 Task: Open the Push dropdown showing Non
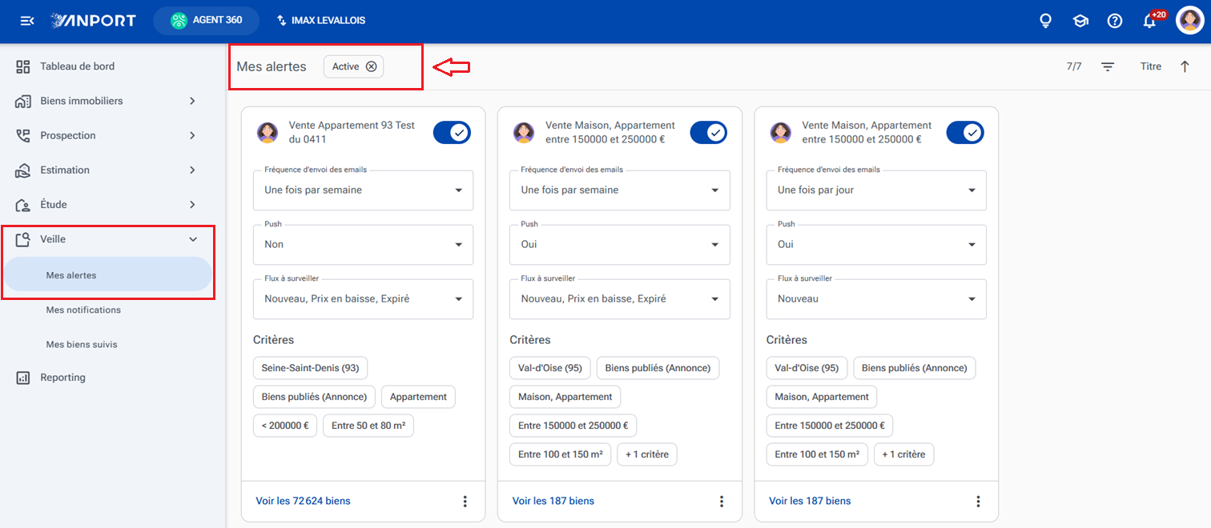pyautogui.click(x=363, y=245)
